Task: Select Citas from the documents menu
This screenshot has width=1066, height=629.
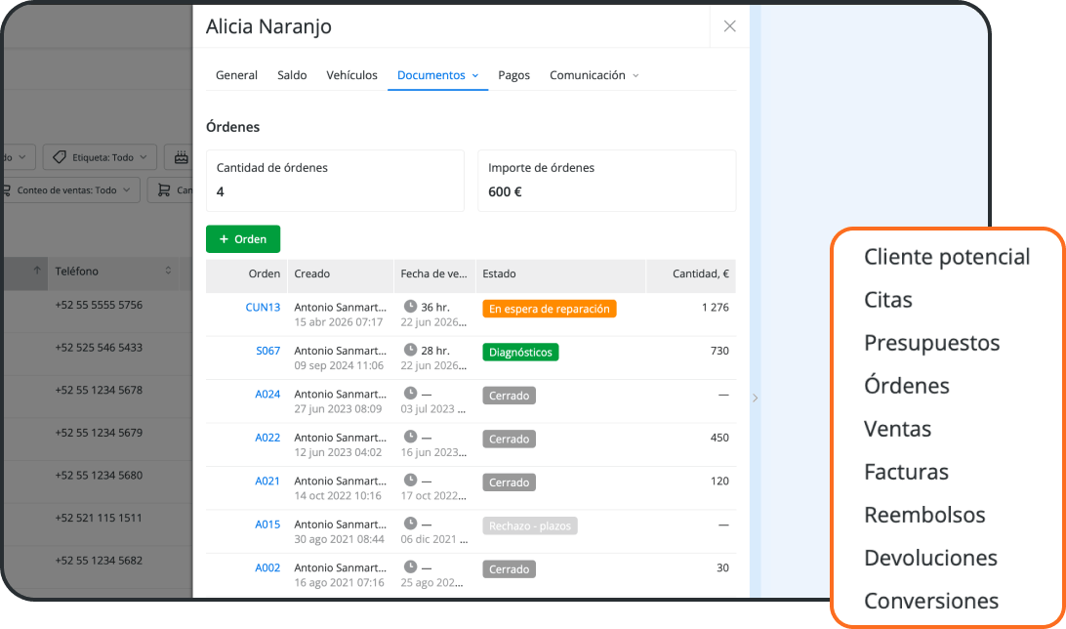Action: [x=888, y=300]
